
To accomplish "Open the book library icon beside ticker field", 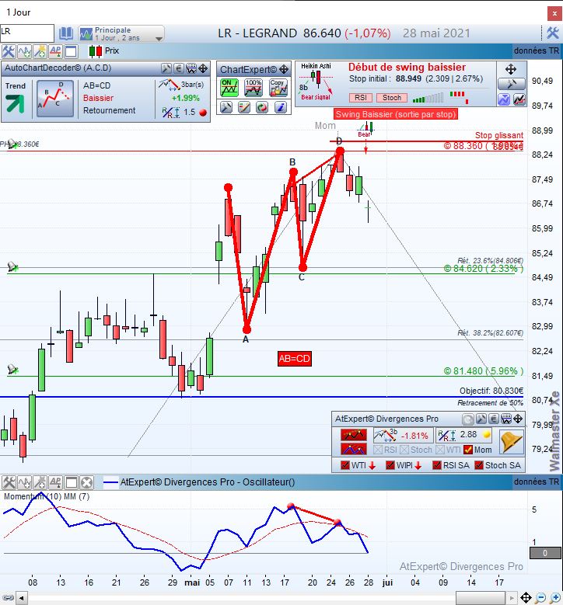I will (65, 33).
